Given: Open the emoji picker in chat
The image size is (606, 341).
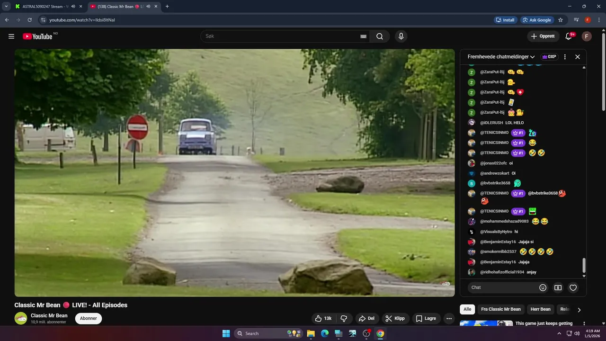Looking at the screenshot, I should [543, 287].
